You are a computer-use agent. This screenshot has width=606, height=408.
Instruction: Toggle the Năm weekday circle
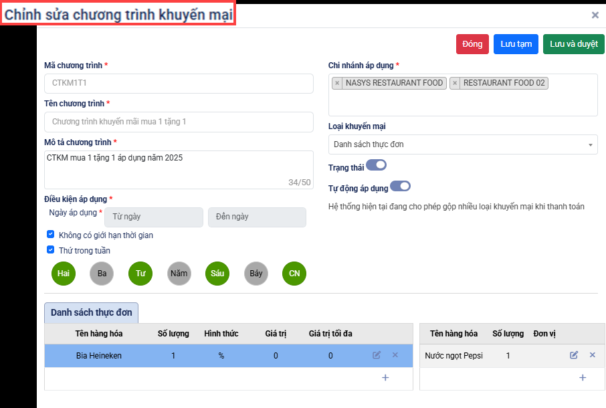[179, 274]
